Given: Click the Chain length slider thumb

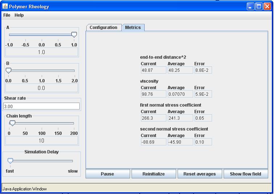Looking at the screenshot, I should click(12, 123).
